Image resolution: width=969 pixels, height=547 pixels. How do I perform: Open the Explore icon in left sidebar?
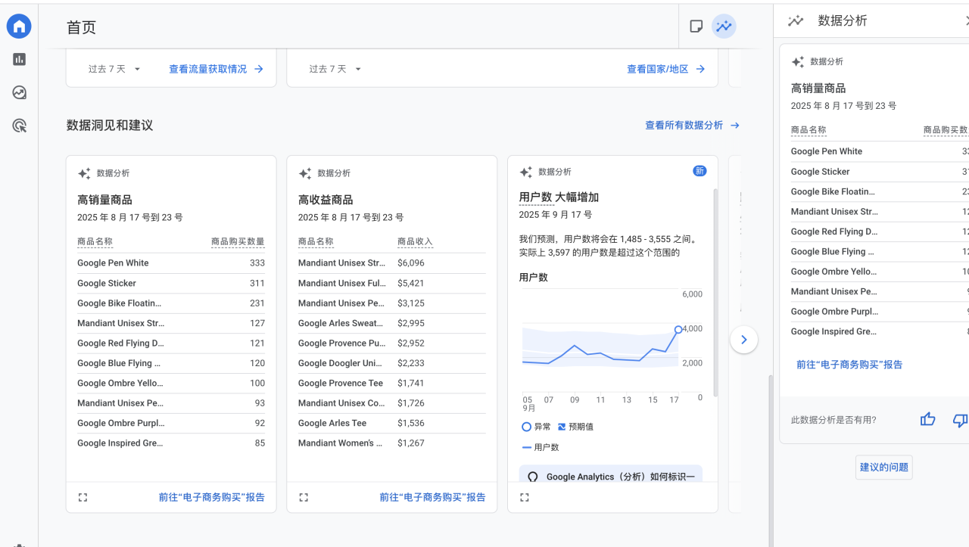19,93
